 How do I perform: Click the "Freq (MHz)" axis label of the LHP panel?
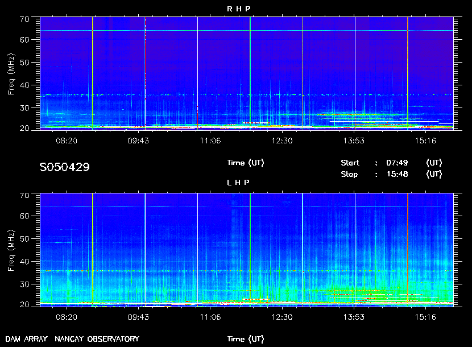tap(11, 251)
